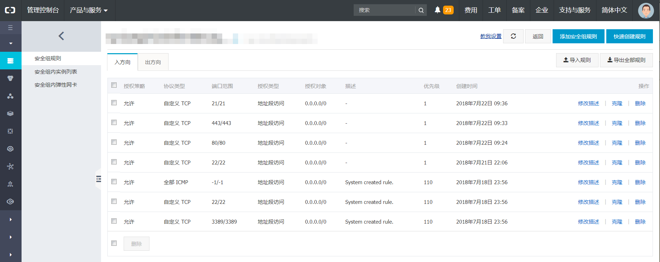Open the 企业 top menu

point(542,10)
